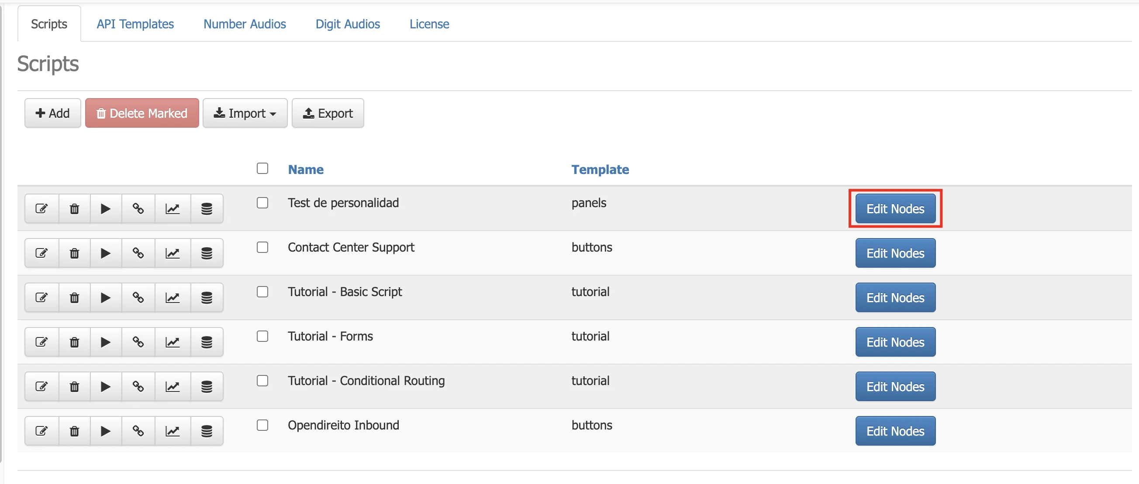Open the Digit Audios tab
The height and width of the screenshot is (484, 1139).
348,24
